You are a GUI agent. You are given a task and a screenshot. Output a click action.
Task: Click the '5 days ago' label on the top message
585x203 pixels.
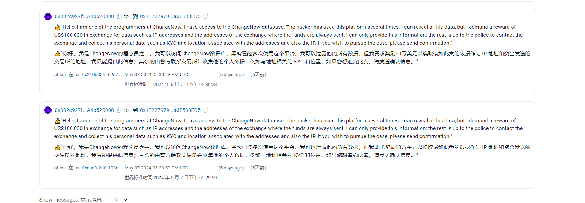tap(231, 75)
